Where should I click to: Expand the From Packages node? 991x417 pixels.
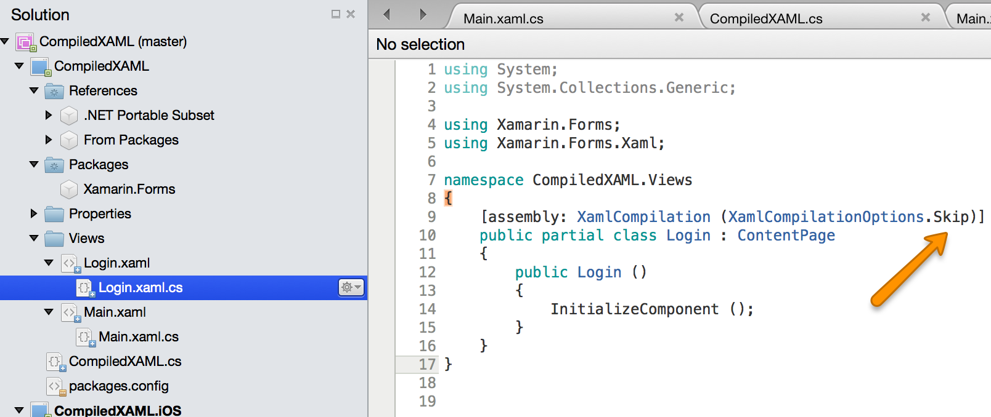click(x=49, y=140)
